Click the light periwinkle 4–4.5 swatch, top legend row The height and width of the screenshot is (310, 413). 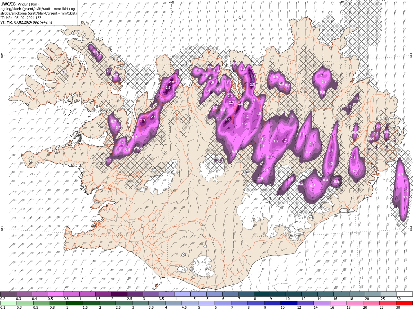tap(183, 294)
